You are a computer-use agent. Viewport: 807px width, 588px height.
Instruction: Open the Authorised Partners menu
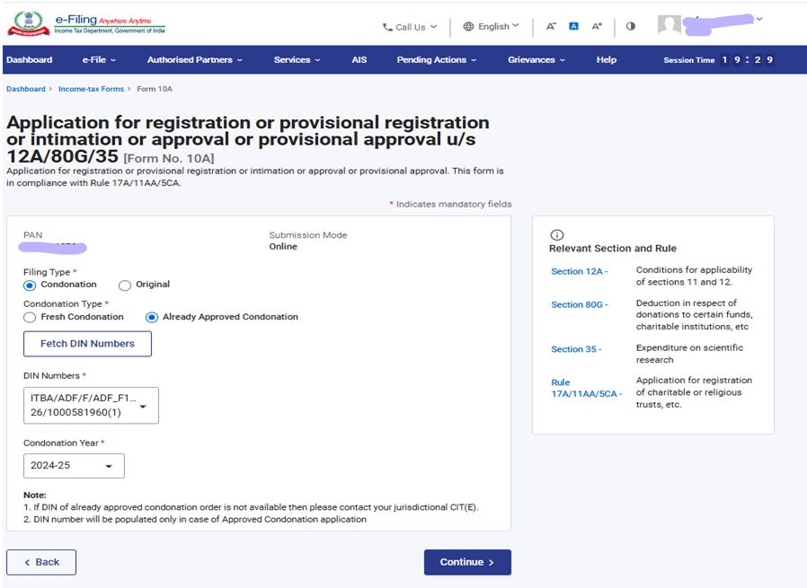[195, 60]
